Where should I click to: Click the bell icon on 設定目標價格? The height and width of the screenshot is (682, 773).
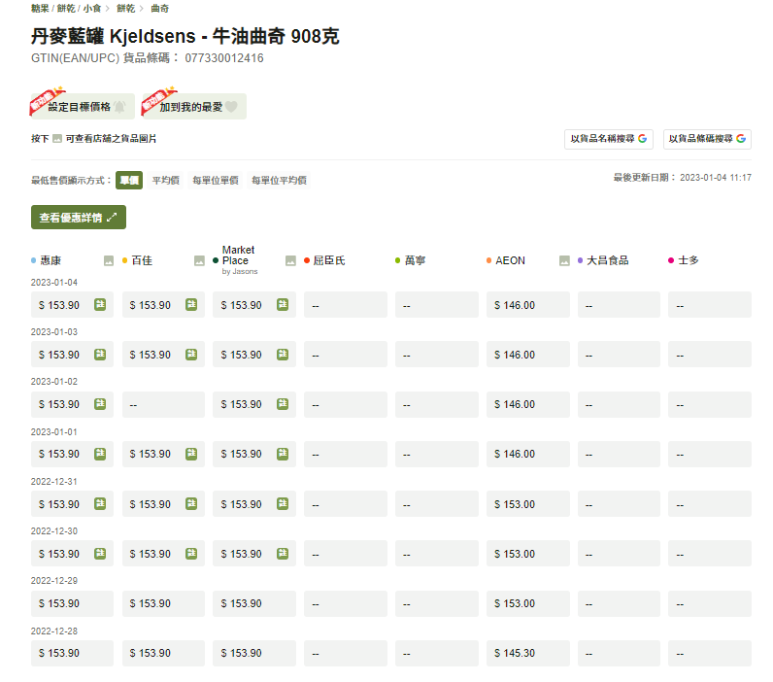119,107
